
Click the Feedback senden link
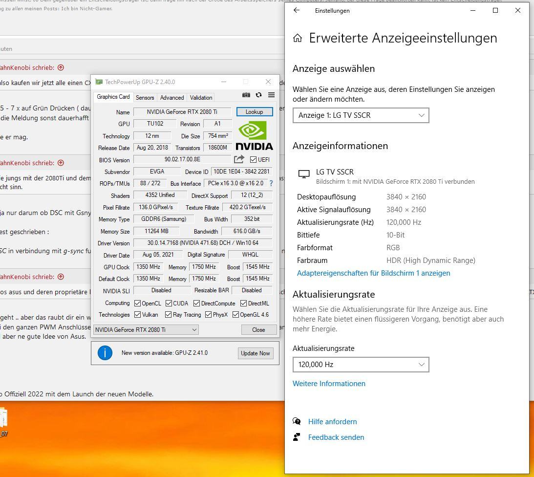(336, 437)
